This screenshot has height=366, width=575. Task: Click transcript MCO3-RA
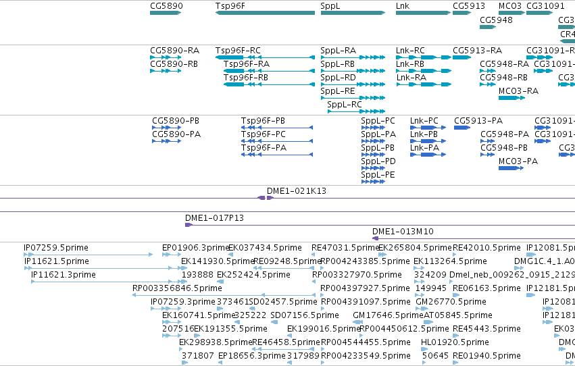[x=511, y=98]
